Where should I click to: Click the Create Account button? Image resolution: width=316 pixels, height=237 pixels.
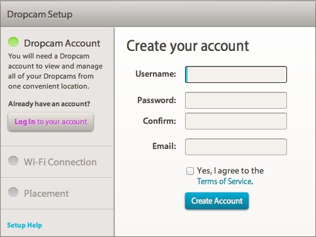tap(217, 201)
